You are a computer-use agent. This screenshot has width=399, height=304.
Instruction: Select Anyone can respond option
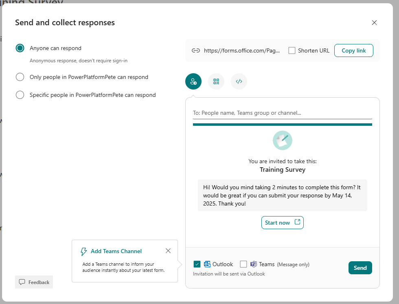click(20, 48)
